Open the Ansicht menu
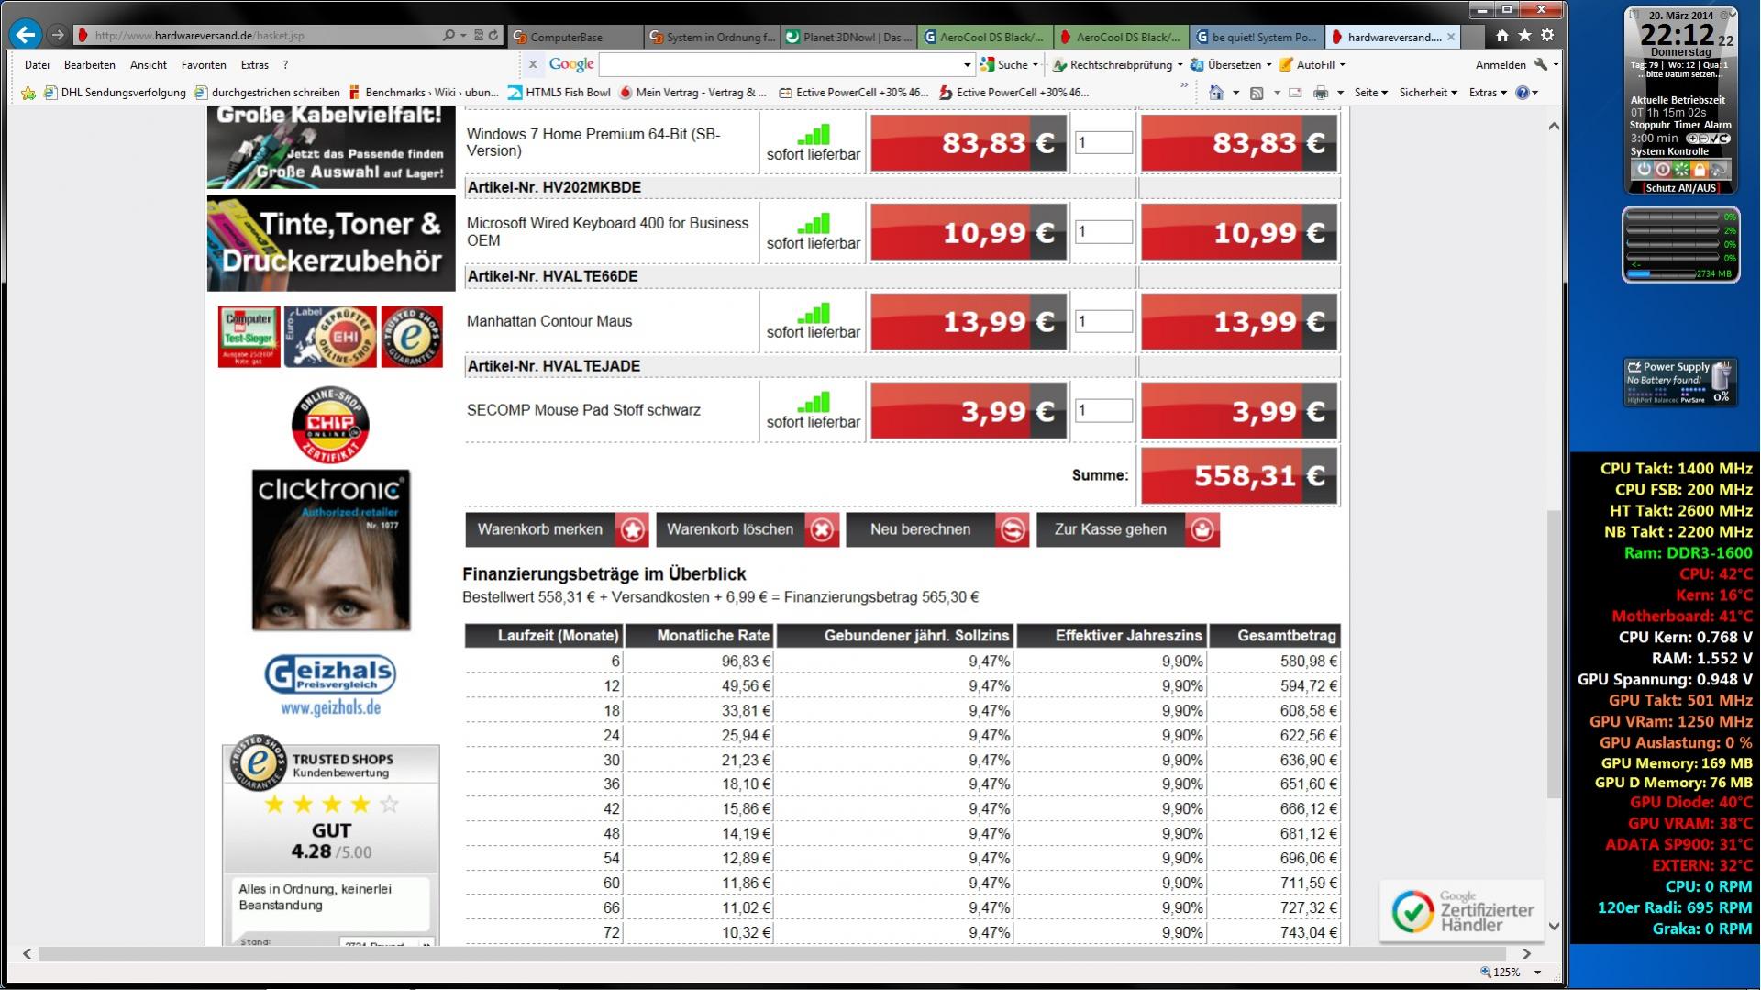Image resolution: width=1761 pixels, height=990 pixels. [x=149, y=64]
